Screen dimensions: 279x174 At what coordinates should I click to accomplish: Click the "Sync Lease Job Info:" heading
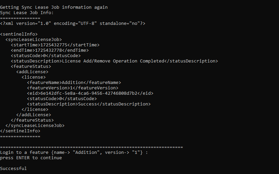click(x=27, y=13)
